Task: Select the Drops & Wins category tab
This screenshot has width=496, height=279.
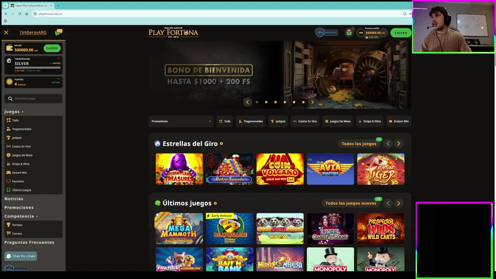Action: pyautogui.click(x=370, y=121)
